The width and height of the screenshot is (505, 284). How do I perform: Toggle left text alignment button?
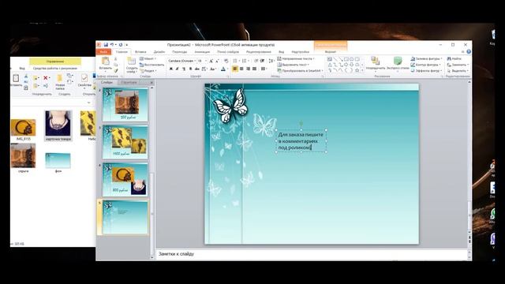(235, 69)
